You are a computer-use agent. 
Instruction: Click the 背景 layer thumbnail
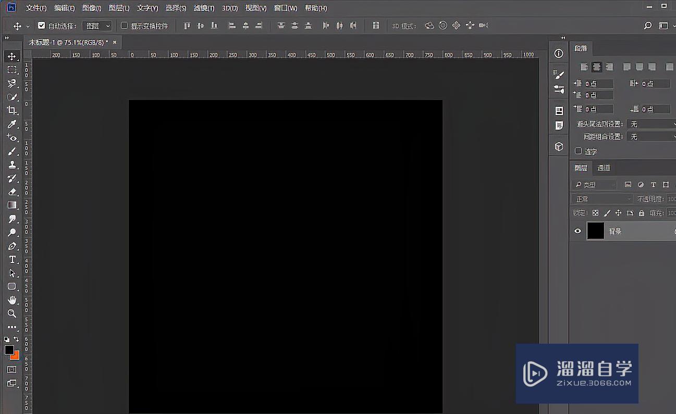point(596,231)
